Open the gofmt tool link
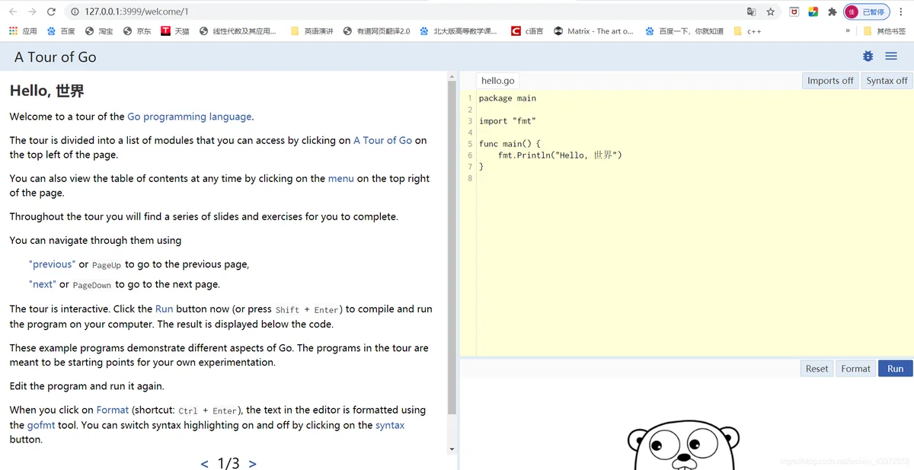914x470 pixels. click(41, 425)
